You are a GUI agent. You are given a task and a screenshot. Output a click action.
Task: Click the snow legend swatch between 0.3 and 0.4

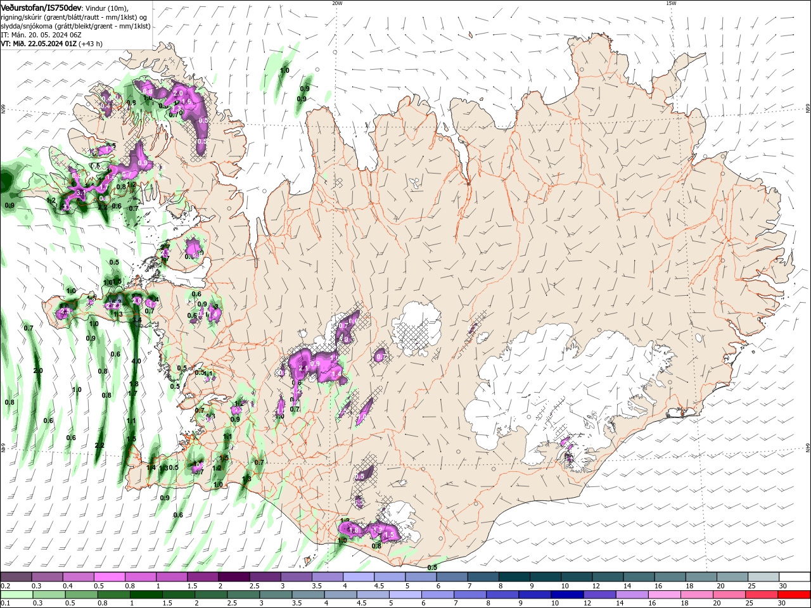[47, 577]
